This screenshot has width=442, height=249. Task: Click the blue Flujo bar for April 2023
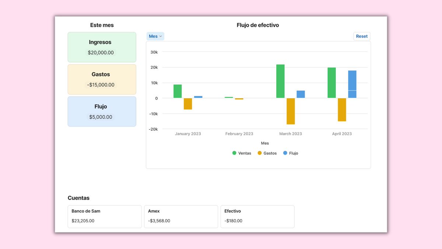[352, 84]
